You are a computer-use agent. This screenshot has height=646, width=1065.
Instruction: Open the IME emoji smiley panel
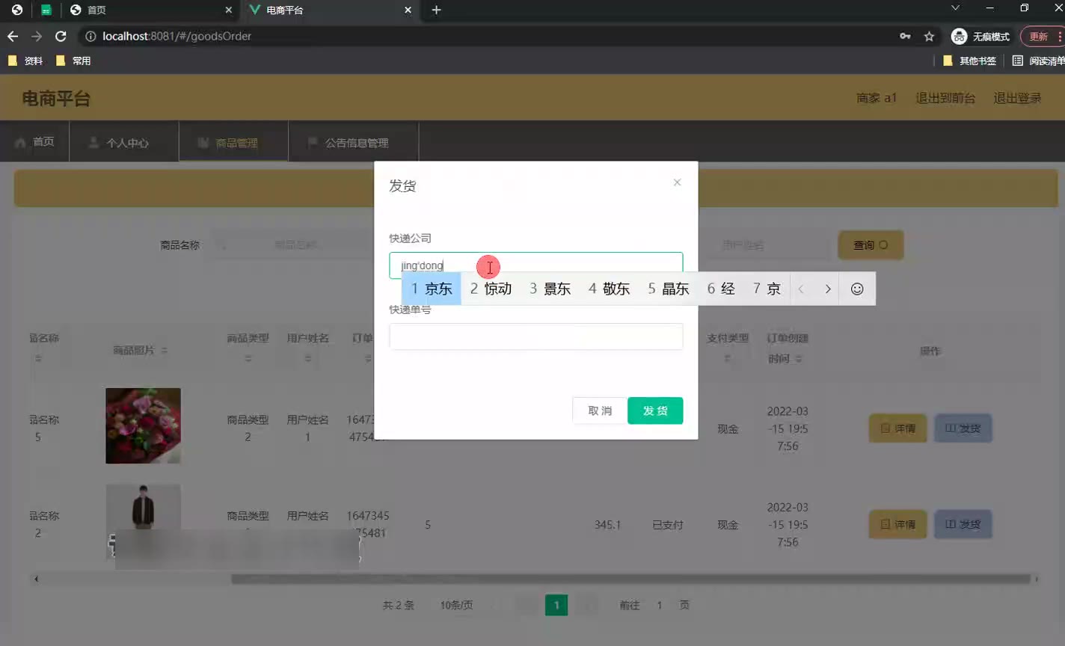(x=857, y=289)
